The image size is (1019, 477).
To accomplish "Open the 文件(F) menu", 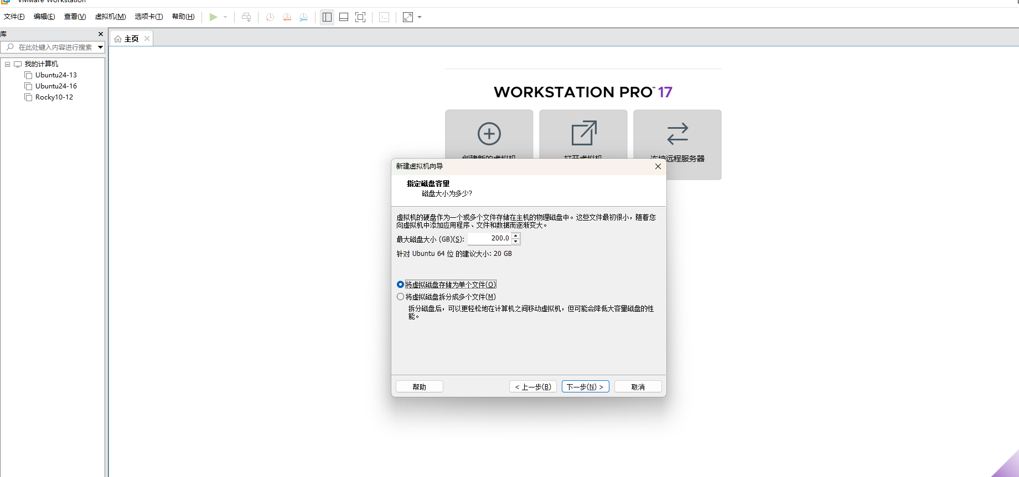I will tap(14, 17).
